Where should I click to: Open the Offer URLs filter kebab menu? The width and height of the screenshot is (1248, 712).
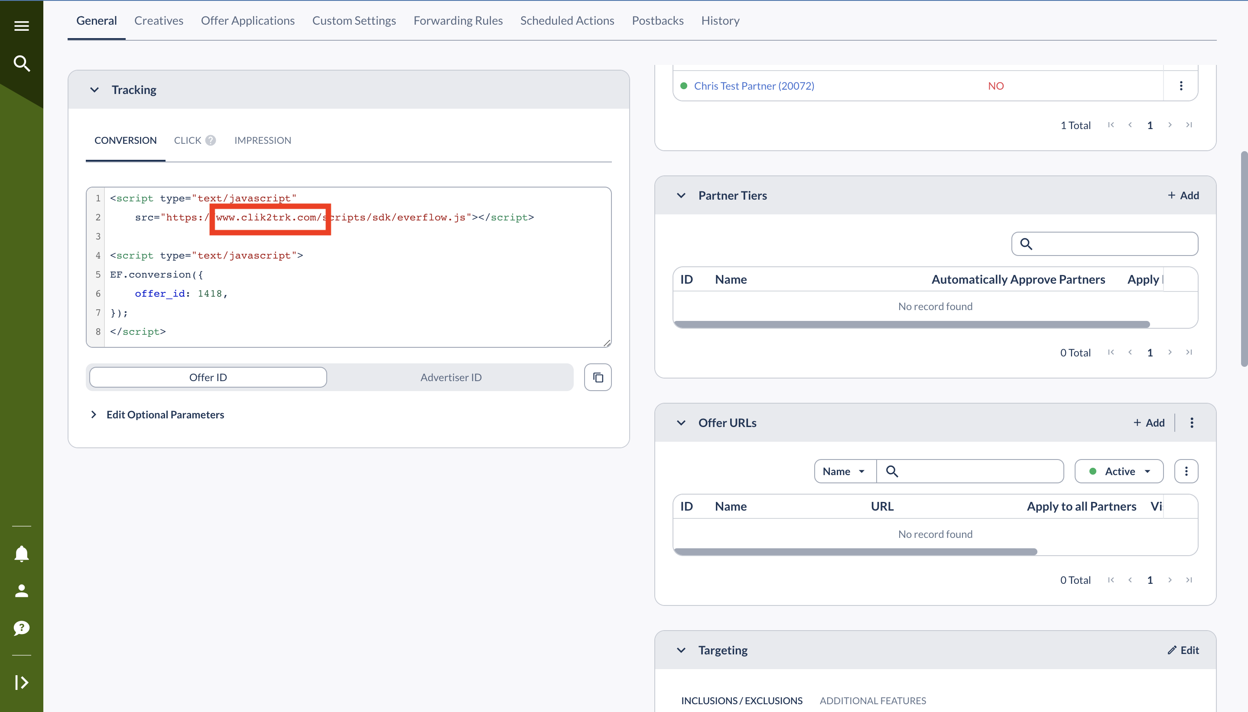(1186, 471)
